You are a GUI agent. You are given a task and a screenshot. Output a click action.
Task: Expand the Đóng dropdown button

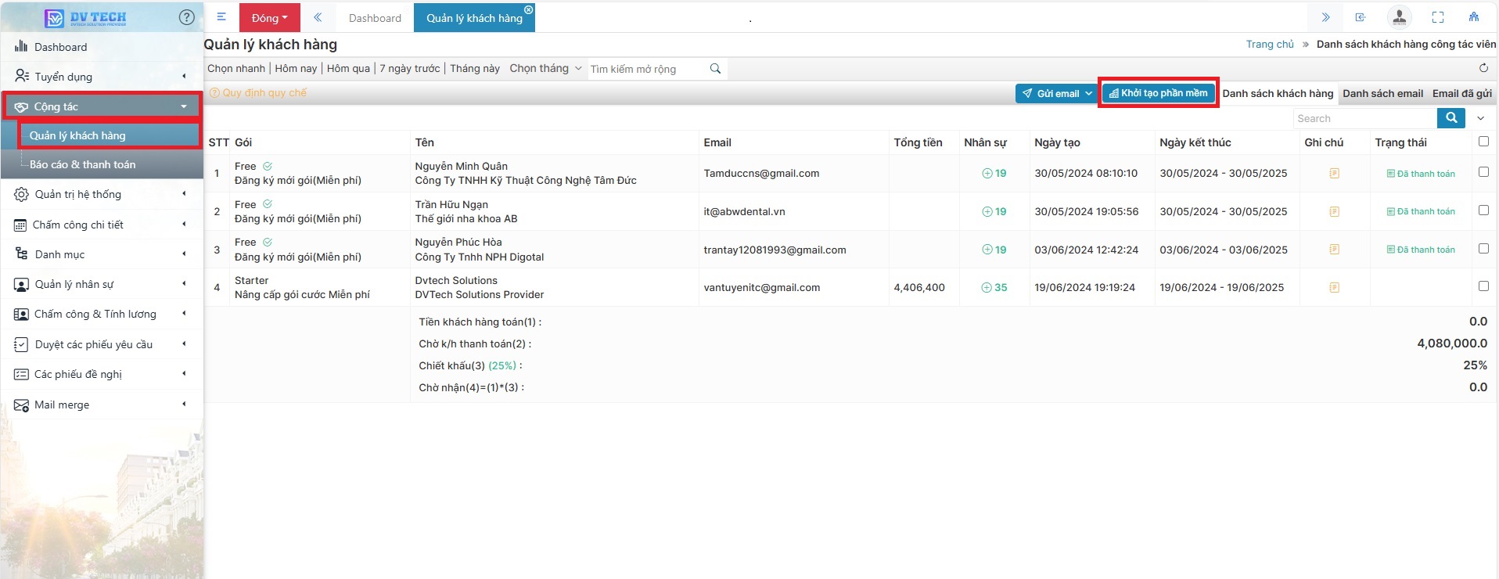point(269,18)
